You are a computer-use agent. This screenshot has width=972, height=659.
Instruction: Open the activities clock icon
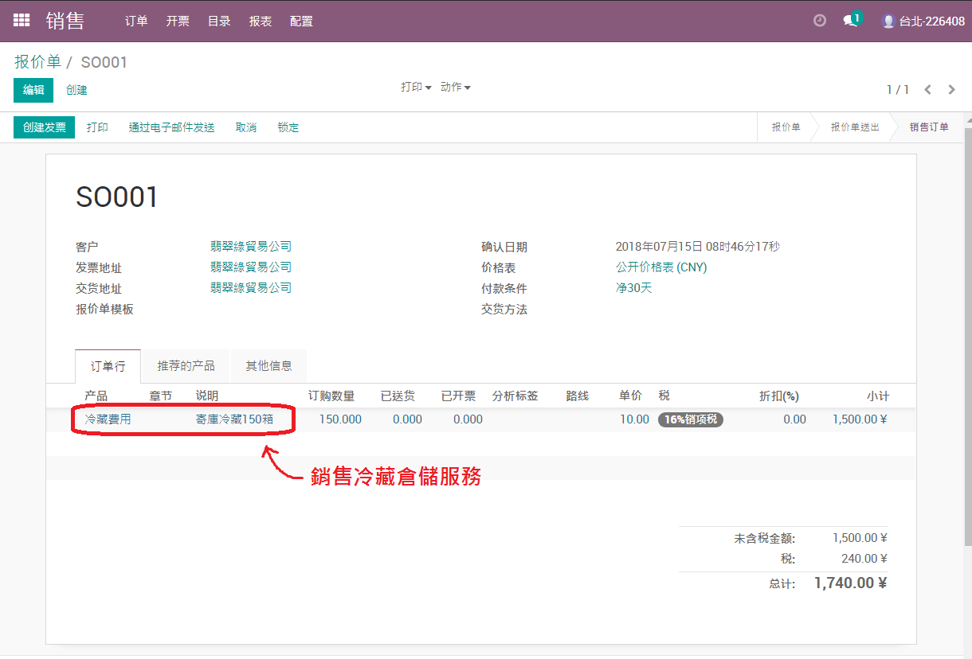pyautogui.click(x=820, y=21)
